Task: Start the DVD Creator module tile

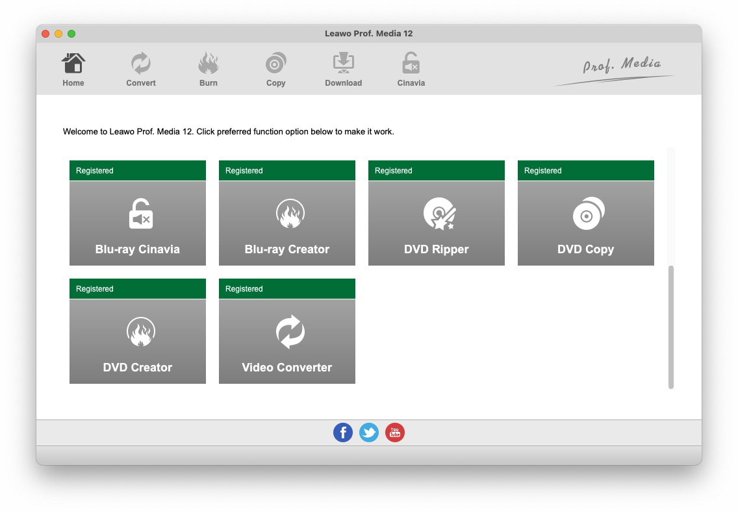Action: (x=138, y=341)
